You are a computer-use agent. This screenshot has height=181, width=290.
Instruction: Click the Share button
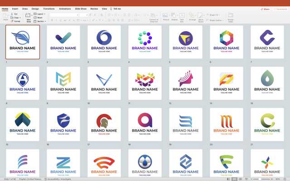(265, 9)
